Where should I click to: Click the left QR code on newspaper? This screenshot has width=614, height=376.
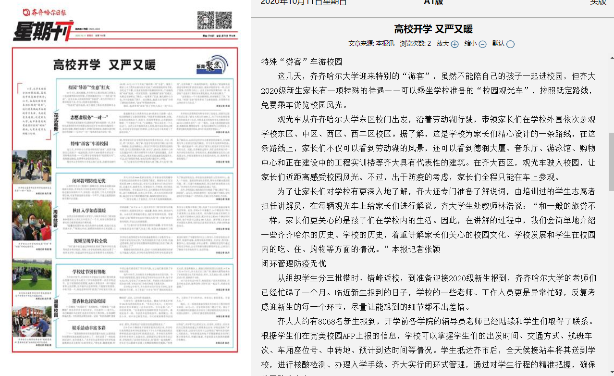(x=205, y=20)
